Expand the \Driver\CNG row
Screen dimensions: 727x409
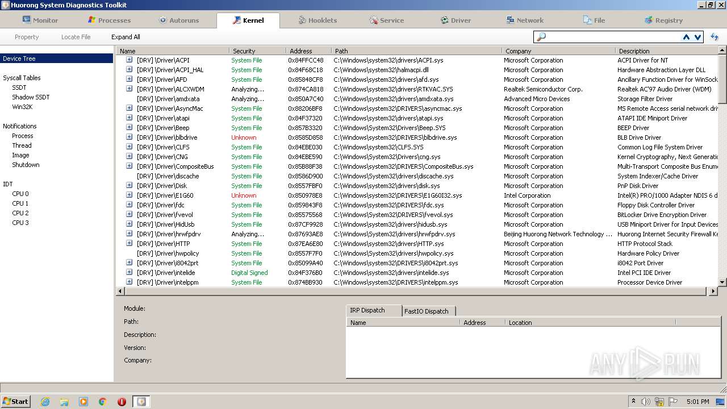tap(129, 156)
